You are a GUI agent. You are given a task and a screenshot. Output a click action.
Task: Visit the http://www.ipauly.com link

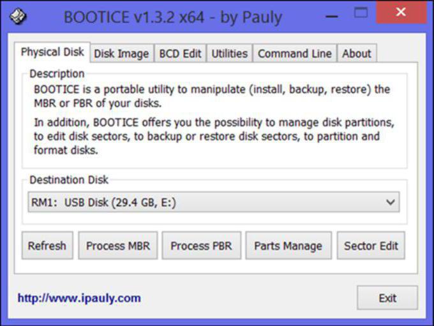pyautogui.click(x=79, y=298)
